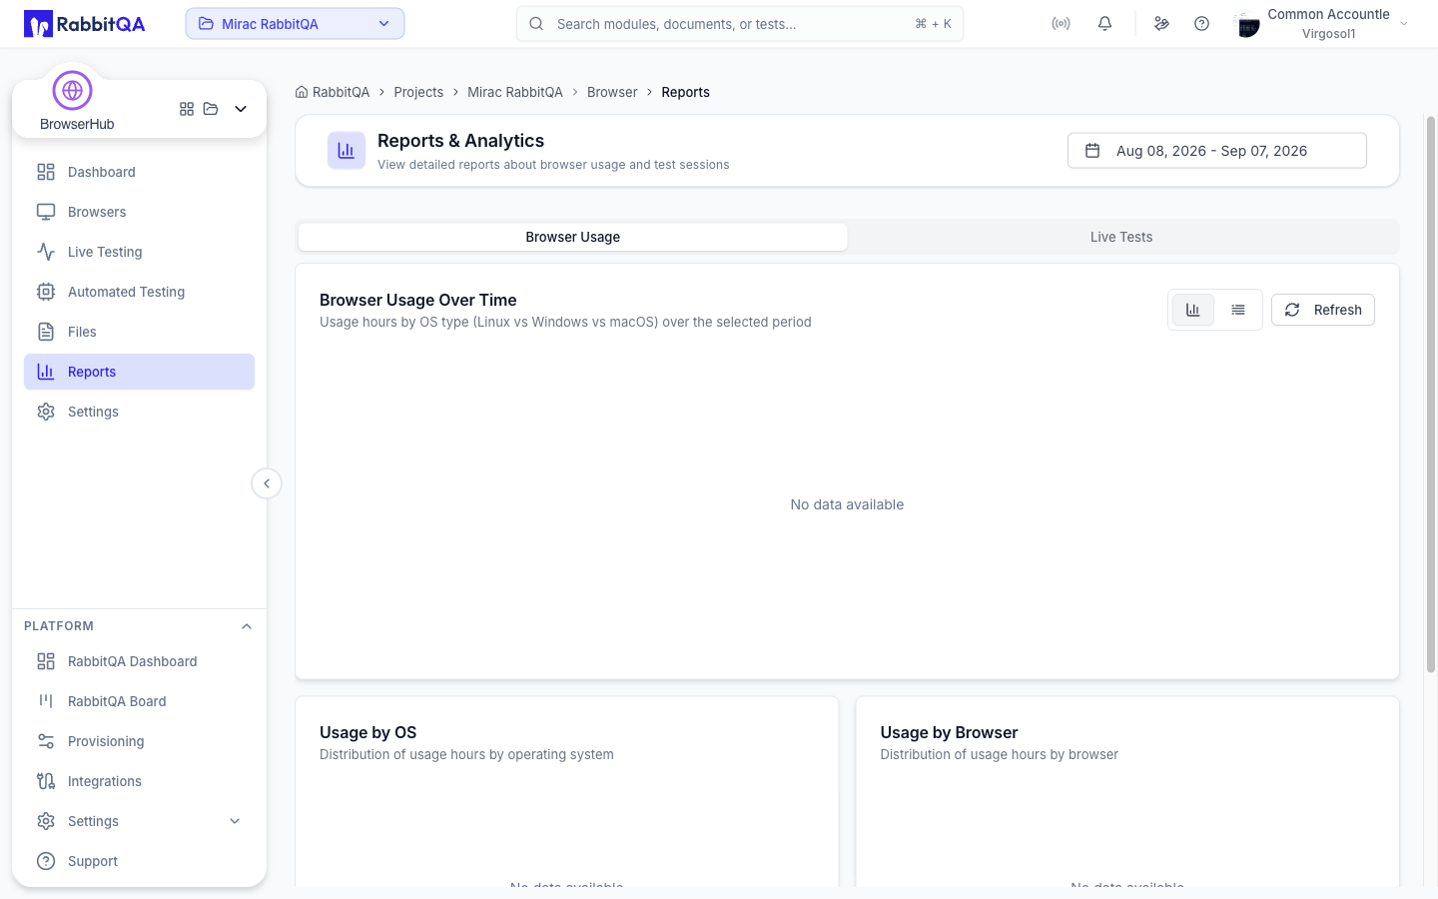Click the RabbitQA logo
The width and height of the screenshot is (1438, 899).
click(x=85, y=24)
